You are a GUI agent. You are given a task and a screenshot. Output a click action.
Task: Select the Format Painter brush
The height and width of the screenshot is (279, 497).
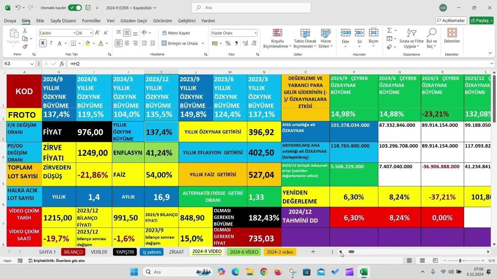tap(25, 47)
